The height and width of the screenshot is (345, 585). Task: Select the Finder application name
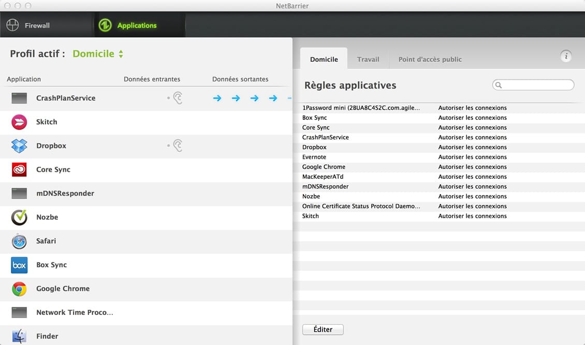47,336
